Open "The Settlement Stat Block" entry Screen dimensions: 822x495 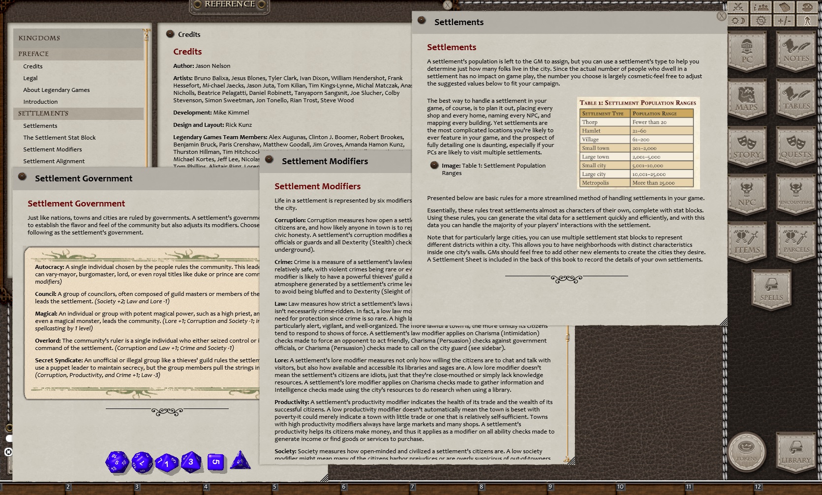[x=59, y=137]
